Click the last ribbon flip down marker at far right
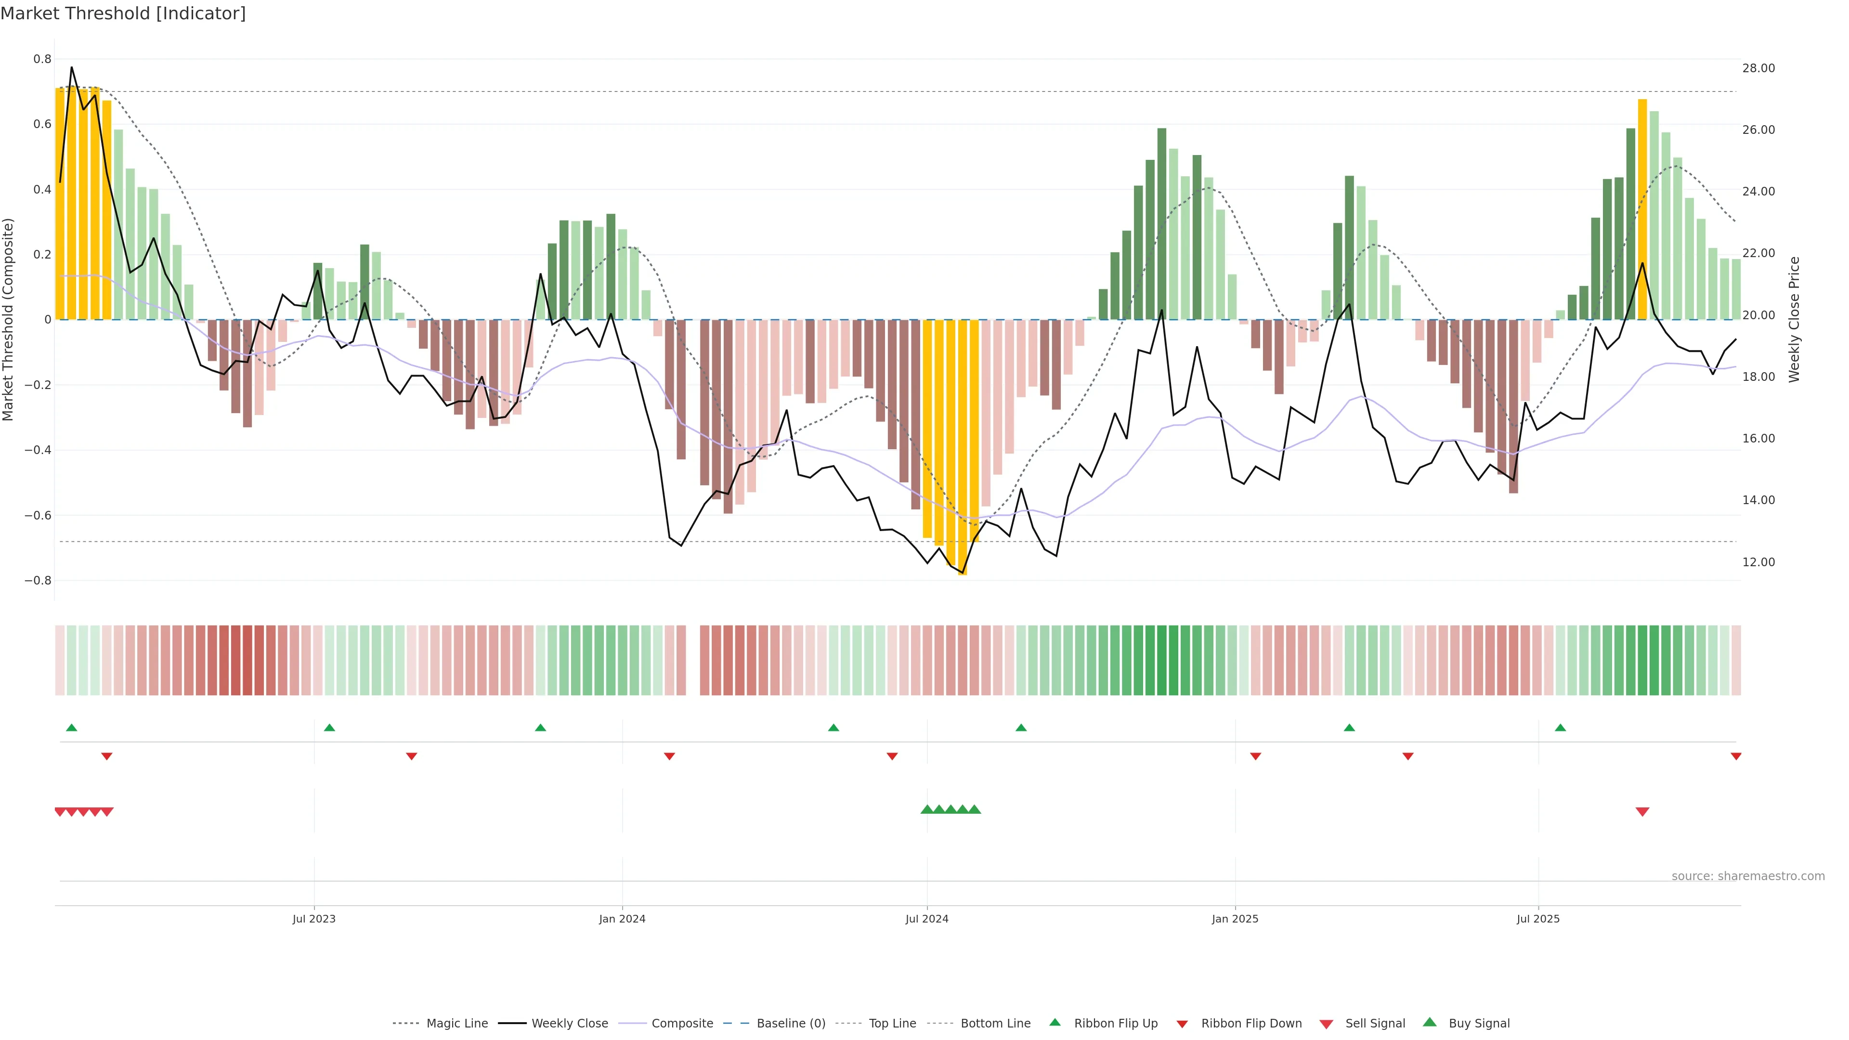Screen dimensions: 1849x1040 [x=1735, y=756]
